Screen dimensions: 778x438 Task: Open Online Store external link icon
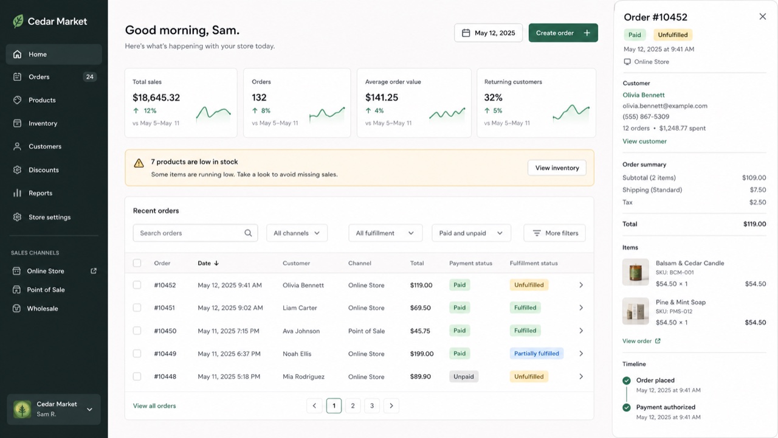[x=94, y=271]
